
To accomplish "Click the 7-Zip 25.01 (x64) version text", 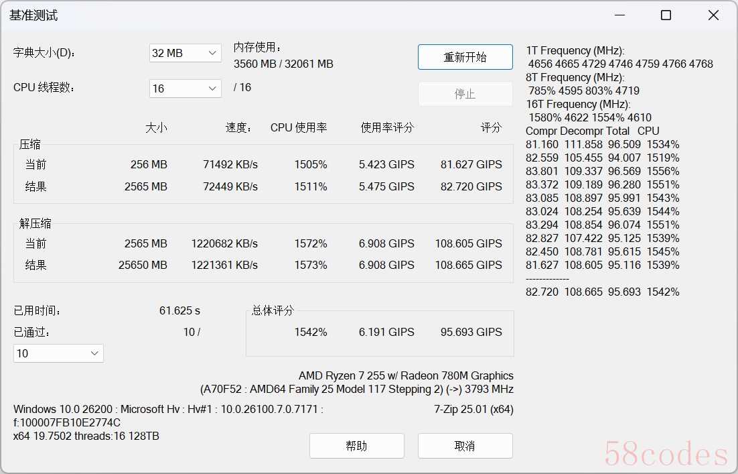I will coord(473,409).
